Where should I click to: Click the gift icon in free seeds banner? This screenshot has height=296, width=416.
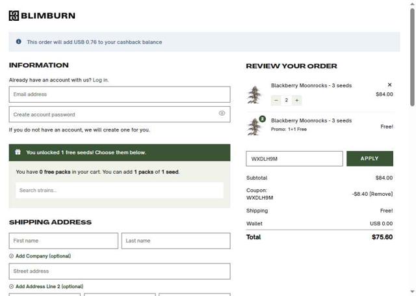point(18,152)
